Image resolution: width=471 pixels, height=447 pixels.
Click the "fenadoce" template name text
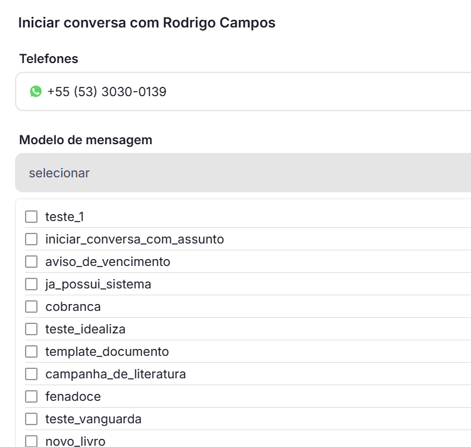point(73,396)
